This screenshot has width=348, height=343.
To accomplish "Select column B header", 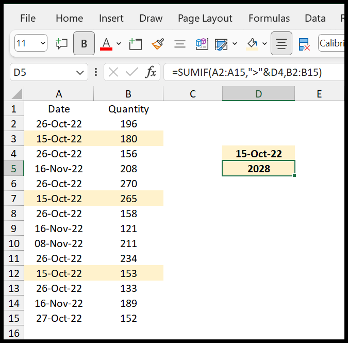I will click(128, 94).
